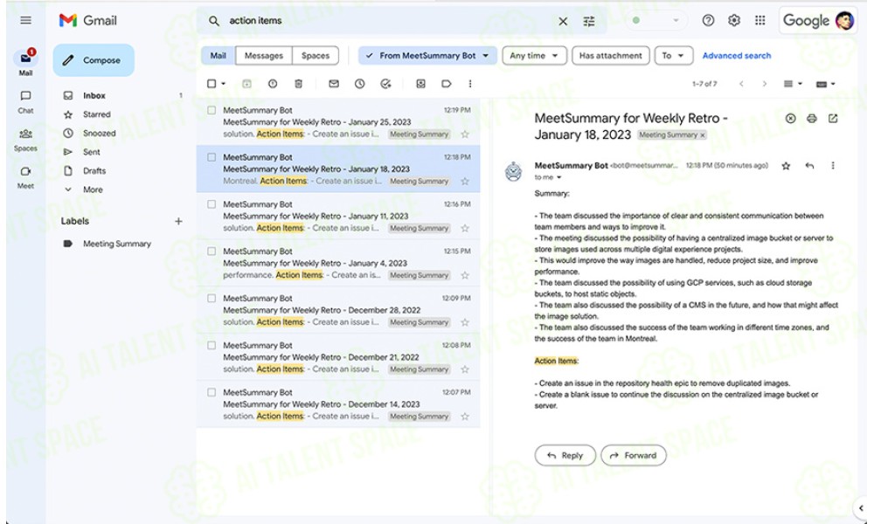The height and width of the screenshot is (524, 874).
Task: Select the January 18, 2023 email checkbox
Action: coord(212,157)
